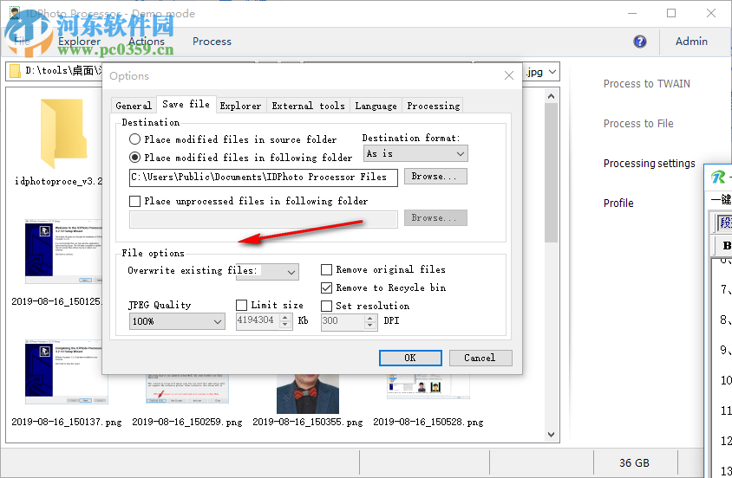The height and width of the screenshot is (478, 732).
Task: Switch to the Explorer tab in Options
Action: [240, 106]
